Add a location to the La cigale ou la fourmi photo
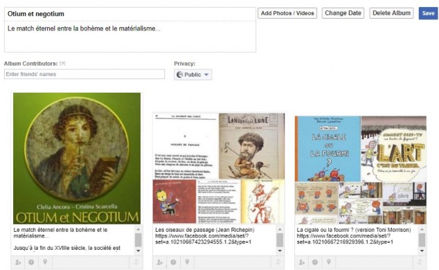Screen dimensions: 439x270 tap(329, 262)
